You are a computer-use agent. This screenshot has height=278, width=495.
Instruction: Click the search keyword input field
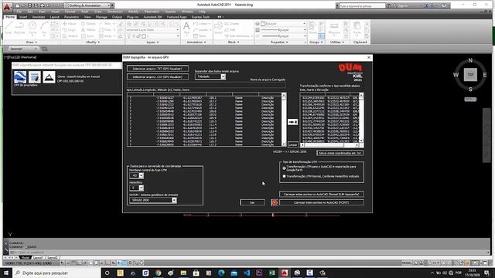pos(362,5)
